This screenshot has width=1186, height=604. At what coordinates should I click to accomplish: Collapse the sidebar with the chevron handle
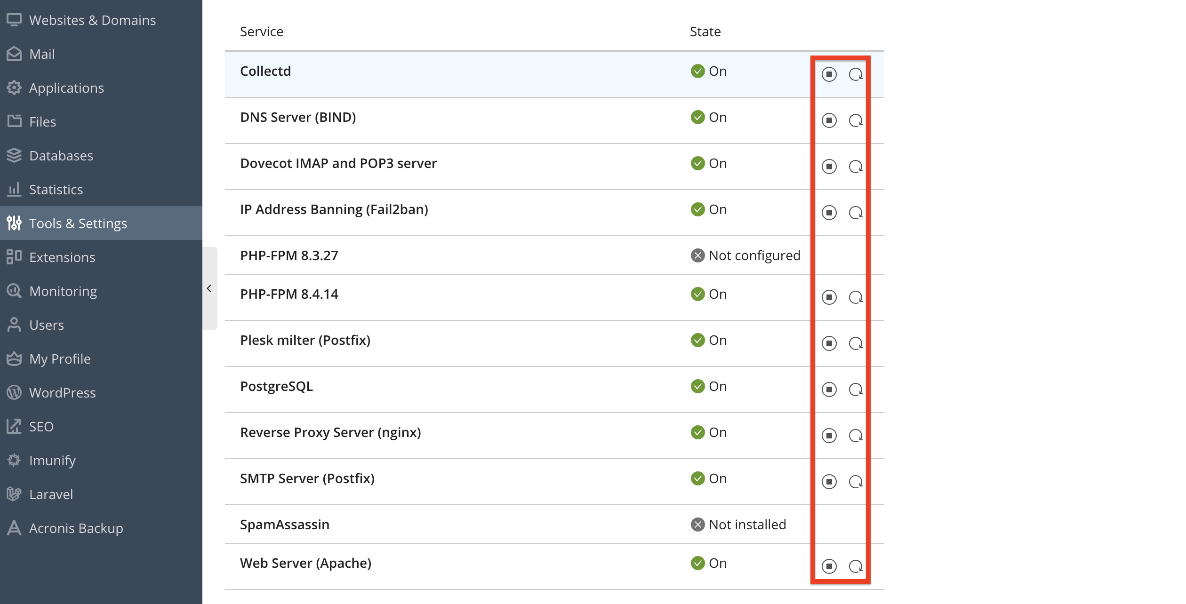(x=209, y=288)
